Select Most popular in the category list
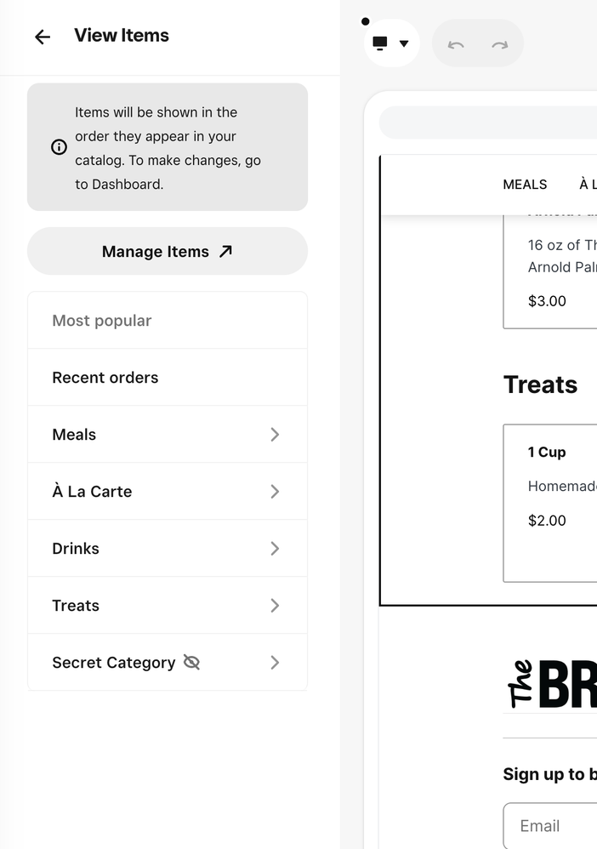The height and width of the screenshot is (849, 597). 102,321
